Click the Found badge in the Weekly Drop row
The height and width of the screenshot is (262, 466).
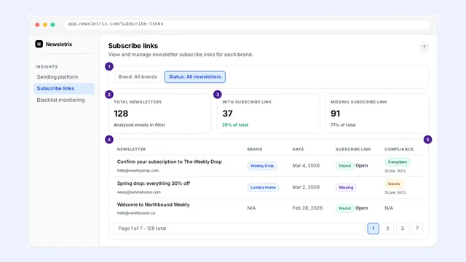(x=344, y=166)
